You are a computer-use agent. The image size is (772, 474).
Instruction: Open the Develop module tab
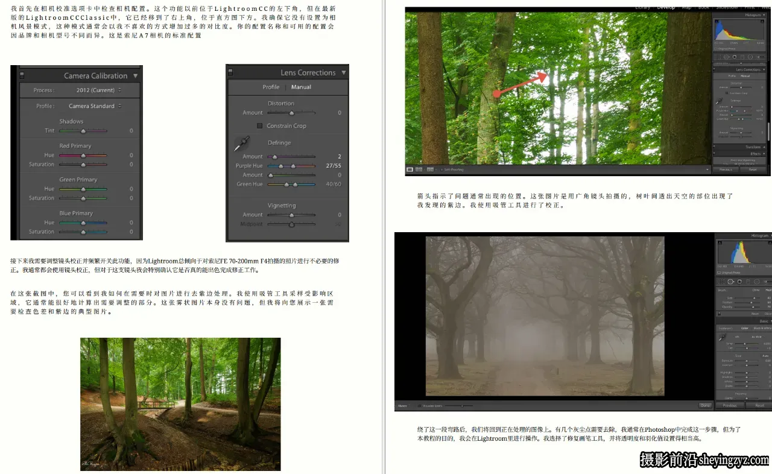click(666, 7)
